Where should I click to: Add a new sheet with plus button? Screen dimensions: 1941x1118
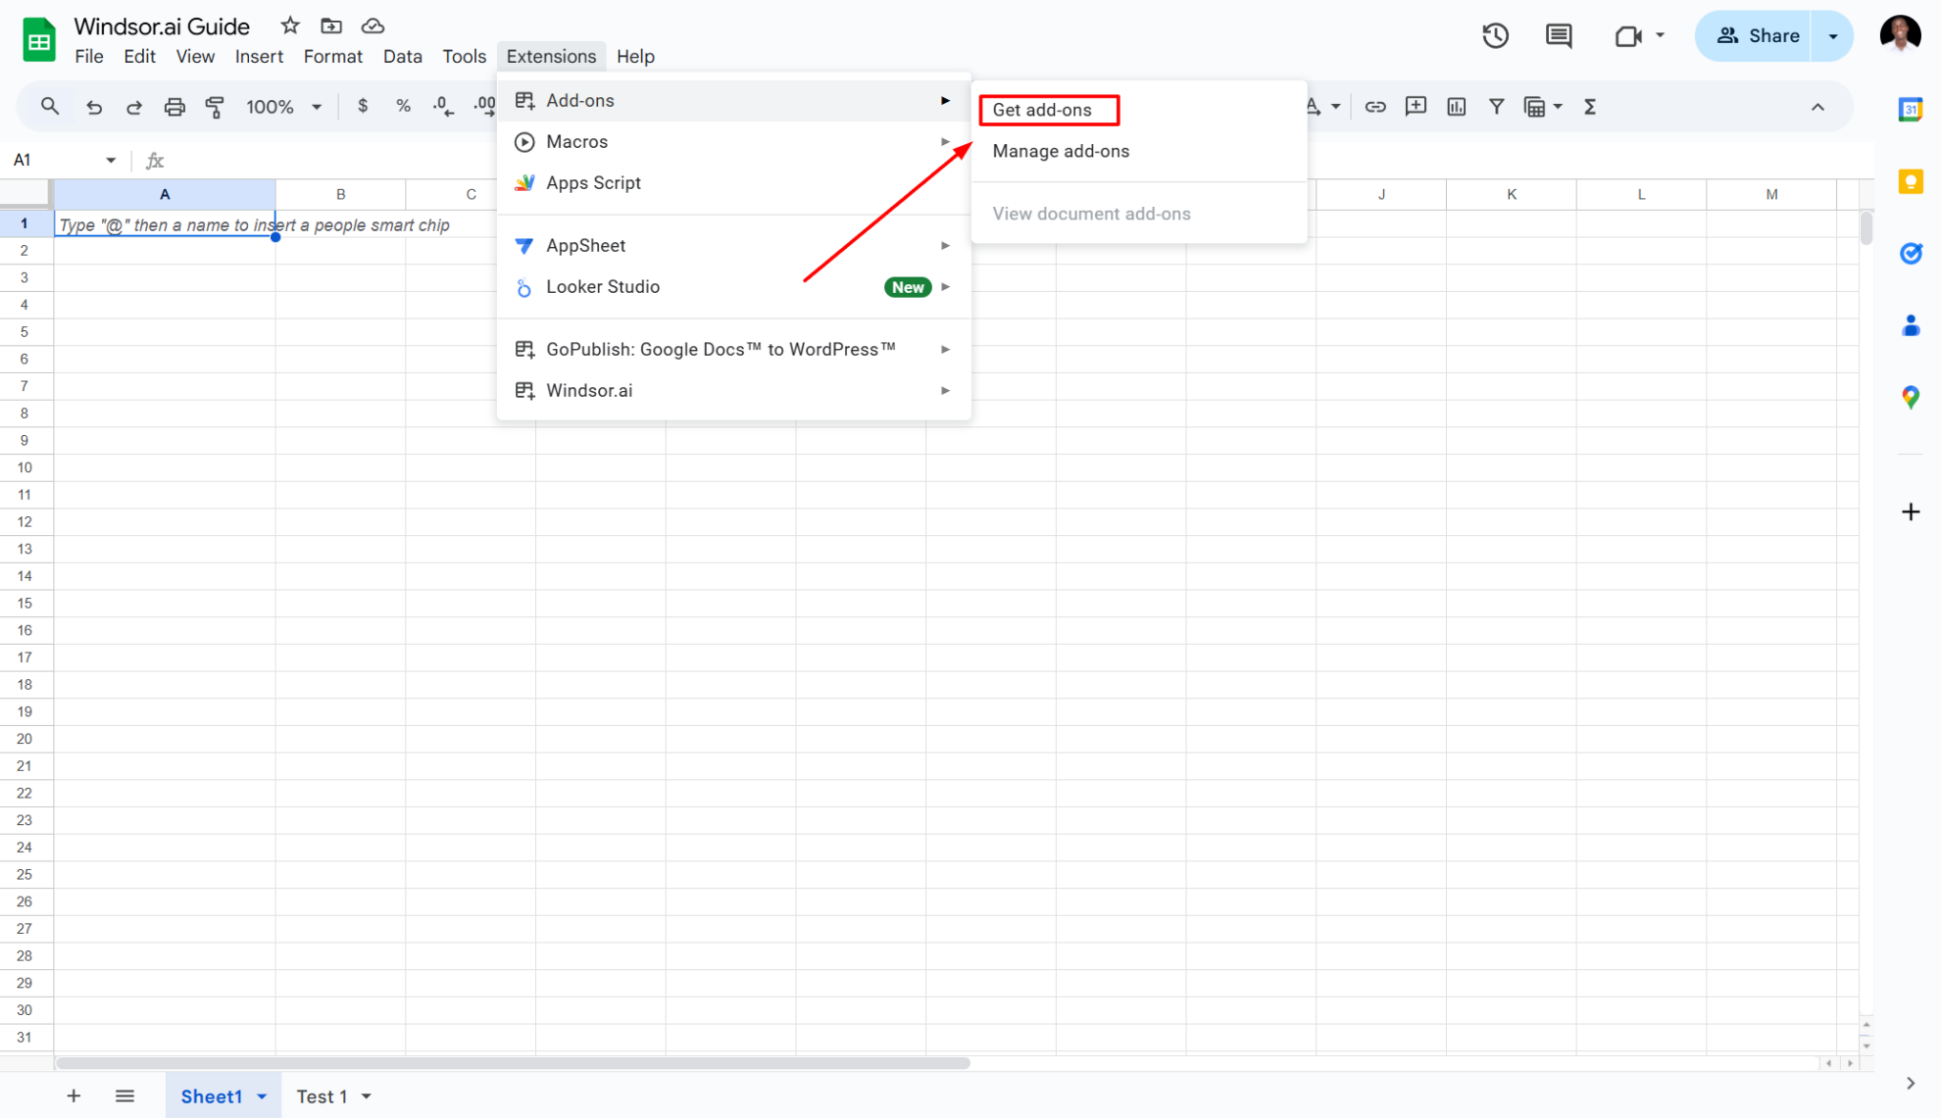click(74, 1096)
